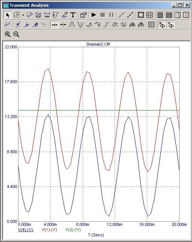The width and height of the screenshot is (192, 242).
Task: Open the dropdown arrow beside the shapes tool
Action: [23, 15]
